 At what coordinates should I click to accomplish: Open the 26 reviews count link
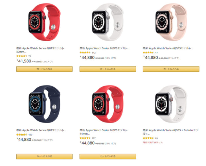[x=156, y=138]
